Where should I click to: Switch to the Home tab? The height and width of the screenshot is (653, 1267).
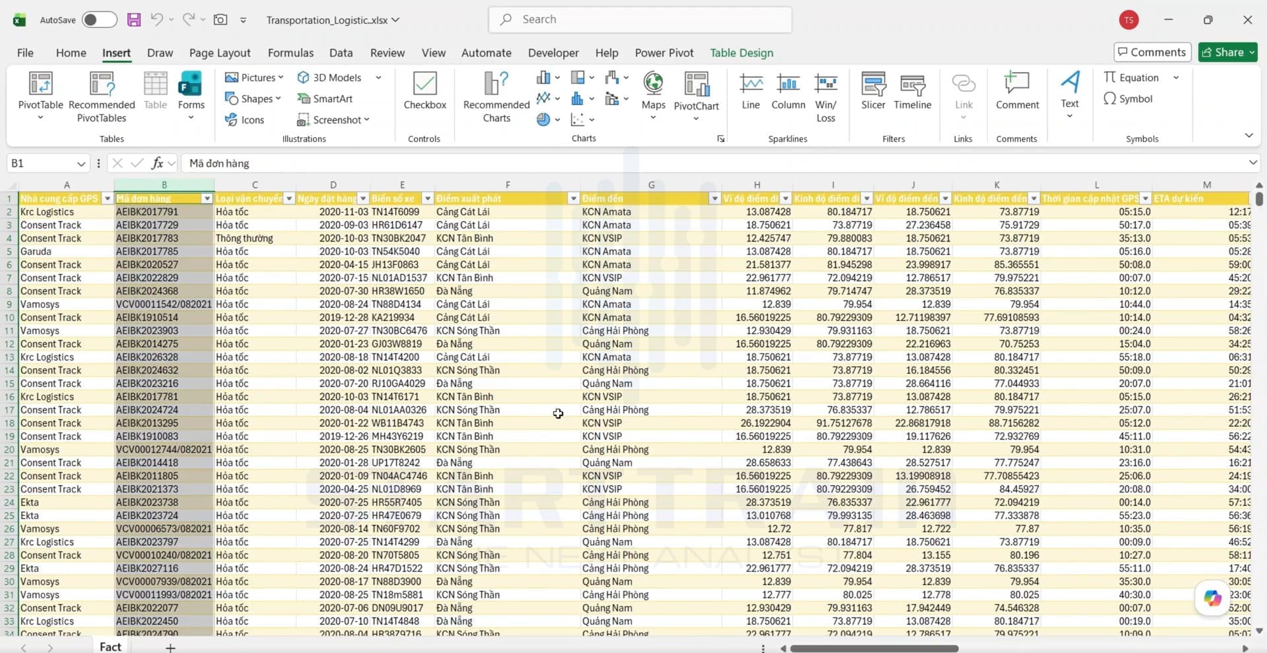(x=71, y=53)
